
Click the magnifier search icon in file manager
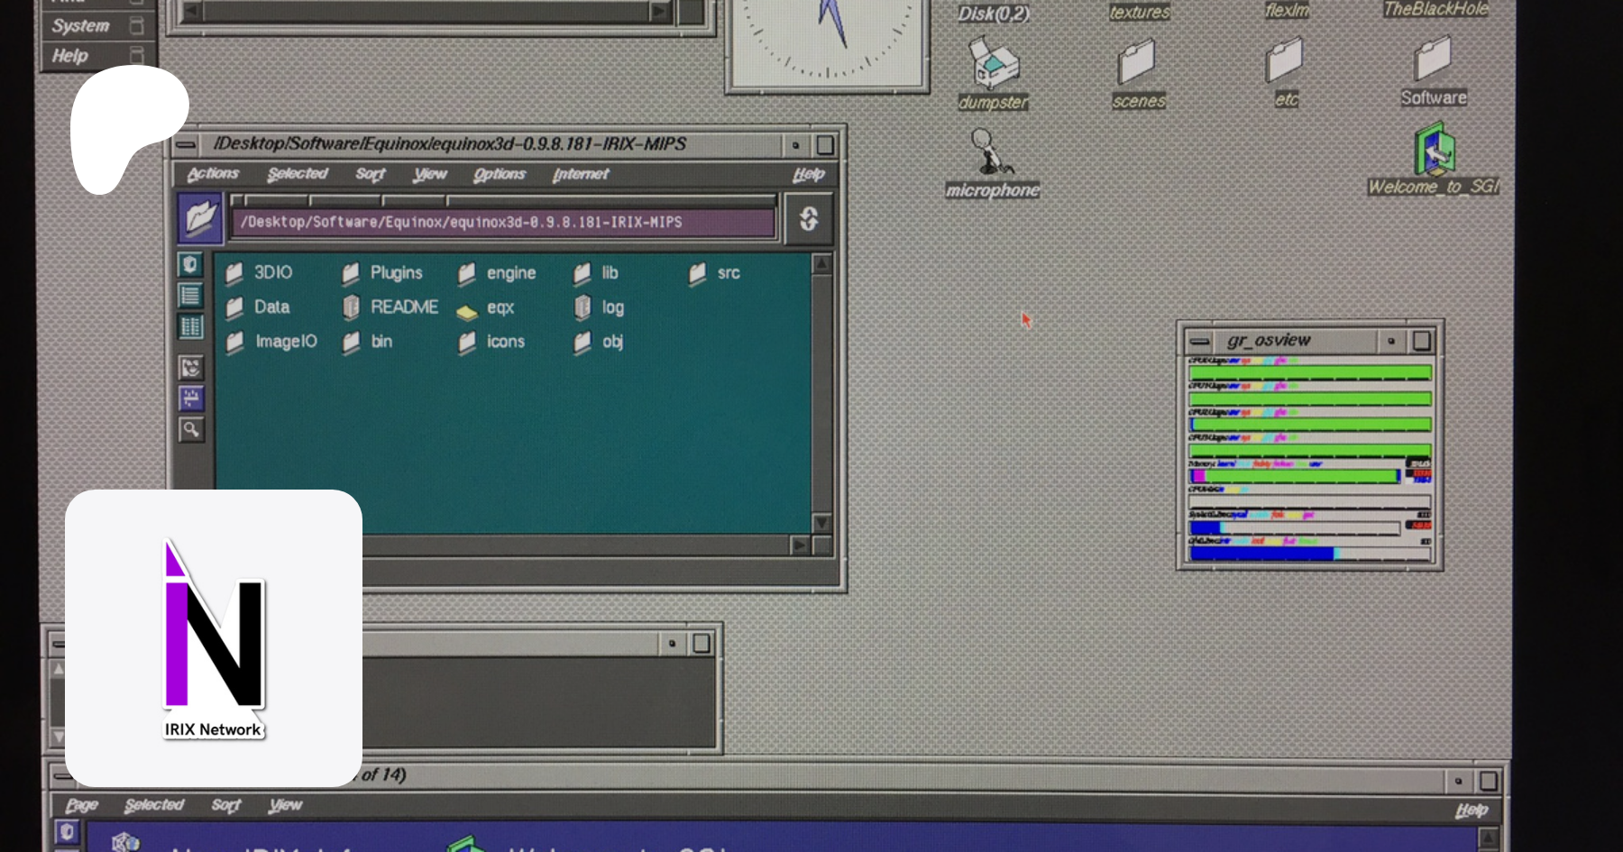point(191,430)
